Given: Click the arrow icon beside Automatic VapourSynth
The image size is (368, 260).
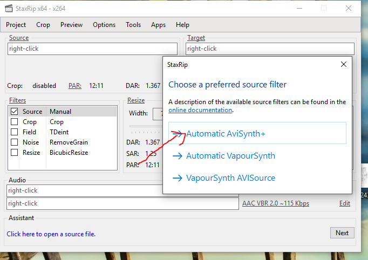Looking at the screenshot, I should (x=178, y=156).
